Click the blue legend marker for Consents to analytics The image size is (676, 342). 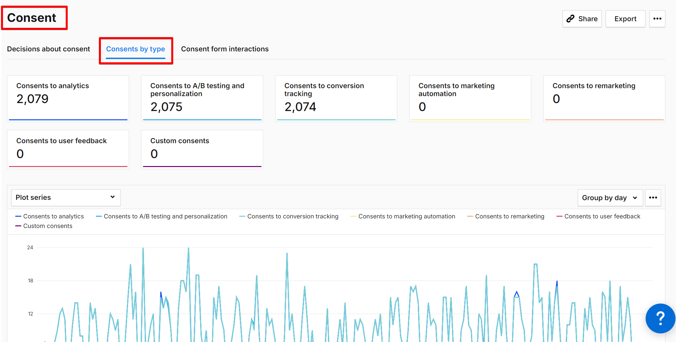coord(18,216)
